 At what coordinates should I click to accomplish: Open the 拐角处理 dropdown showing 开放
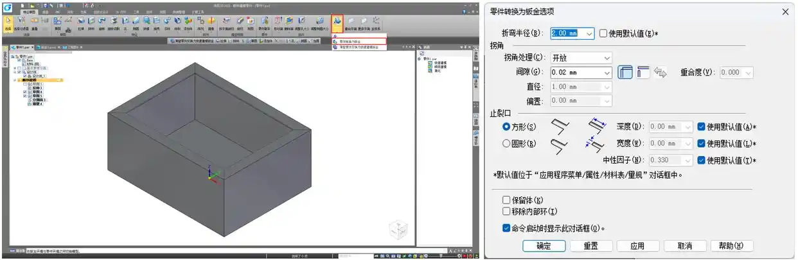pos(607,58)
